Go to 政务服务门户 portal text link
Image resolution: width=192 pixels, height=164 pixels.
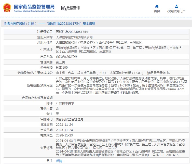click(x=176, y=11)
